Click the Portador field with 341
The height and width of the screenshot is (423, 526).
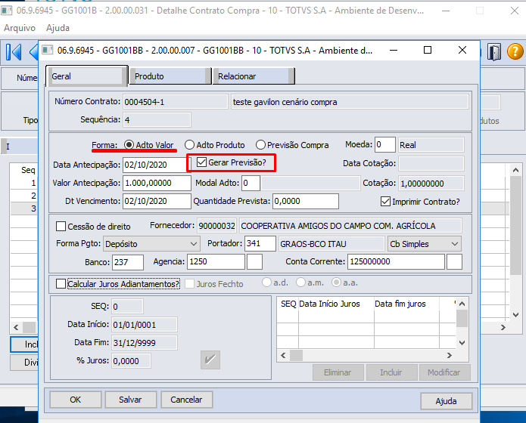(x=260, y=243)
